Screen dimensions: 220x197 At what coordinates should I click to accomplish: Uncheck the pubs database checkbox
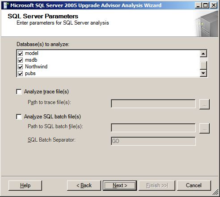[21, 74]
